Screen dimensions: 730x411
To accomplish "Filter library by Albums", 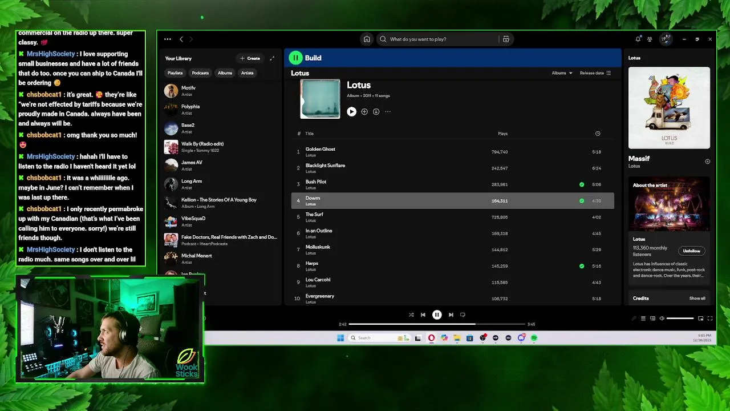I will (225, 73).
